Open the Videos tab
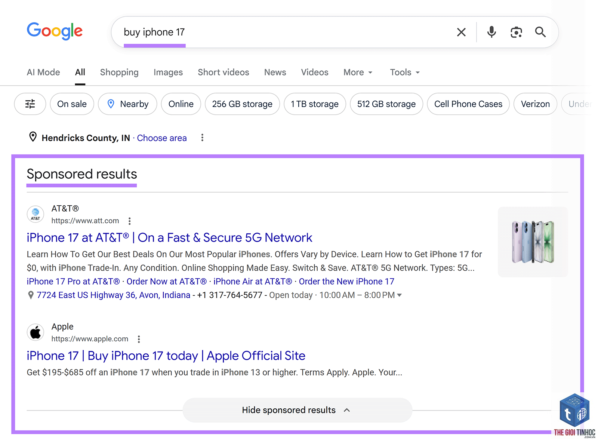Screen dimensions: 598x439 (x=315, y=73)
